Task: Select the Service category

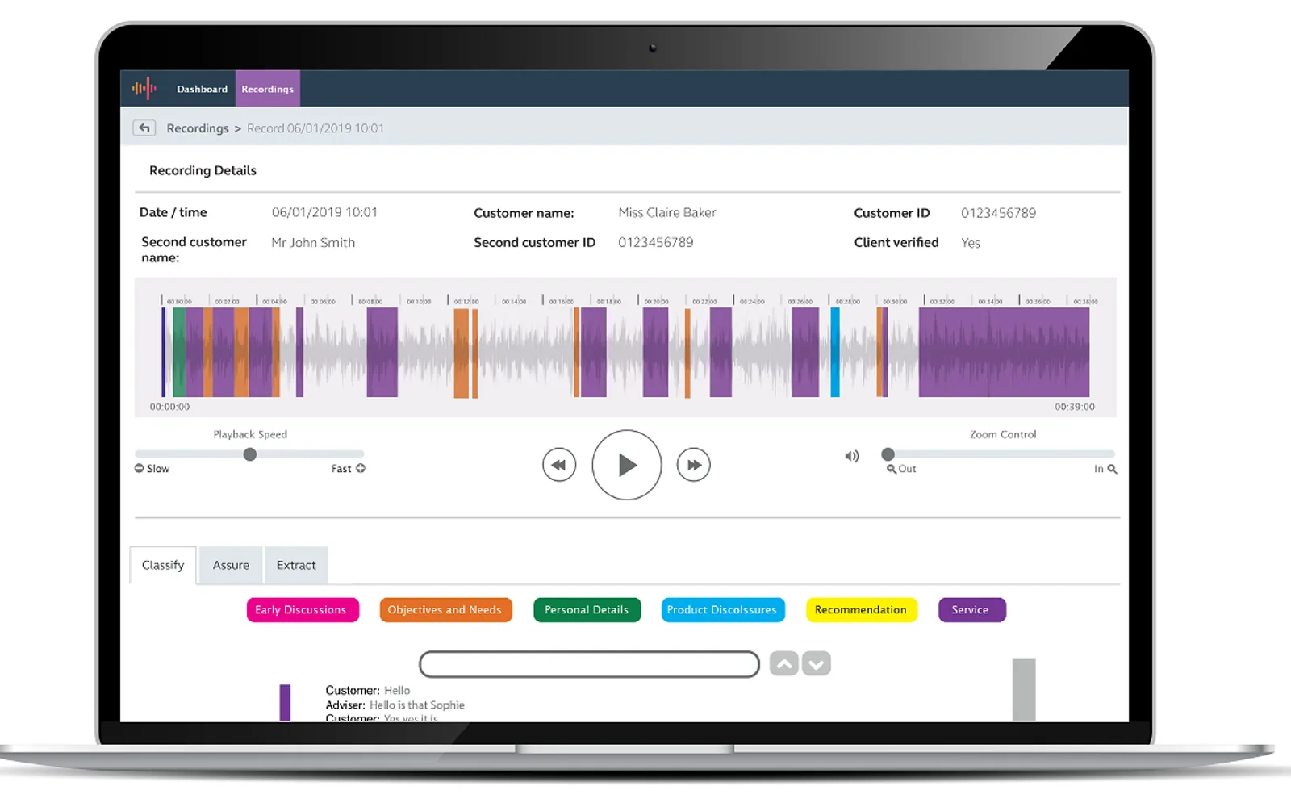Action: [x=971, y=610]
